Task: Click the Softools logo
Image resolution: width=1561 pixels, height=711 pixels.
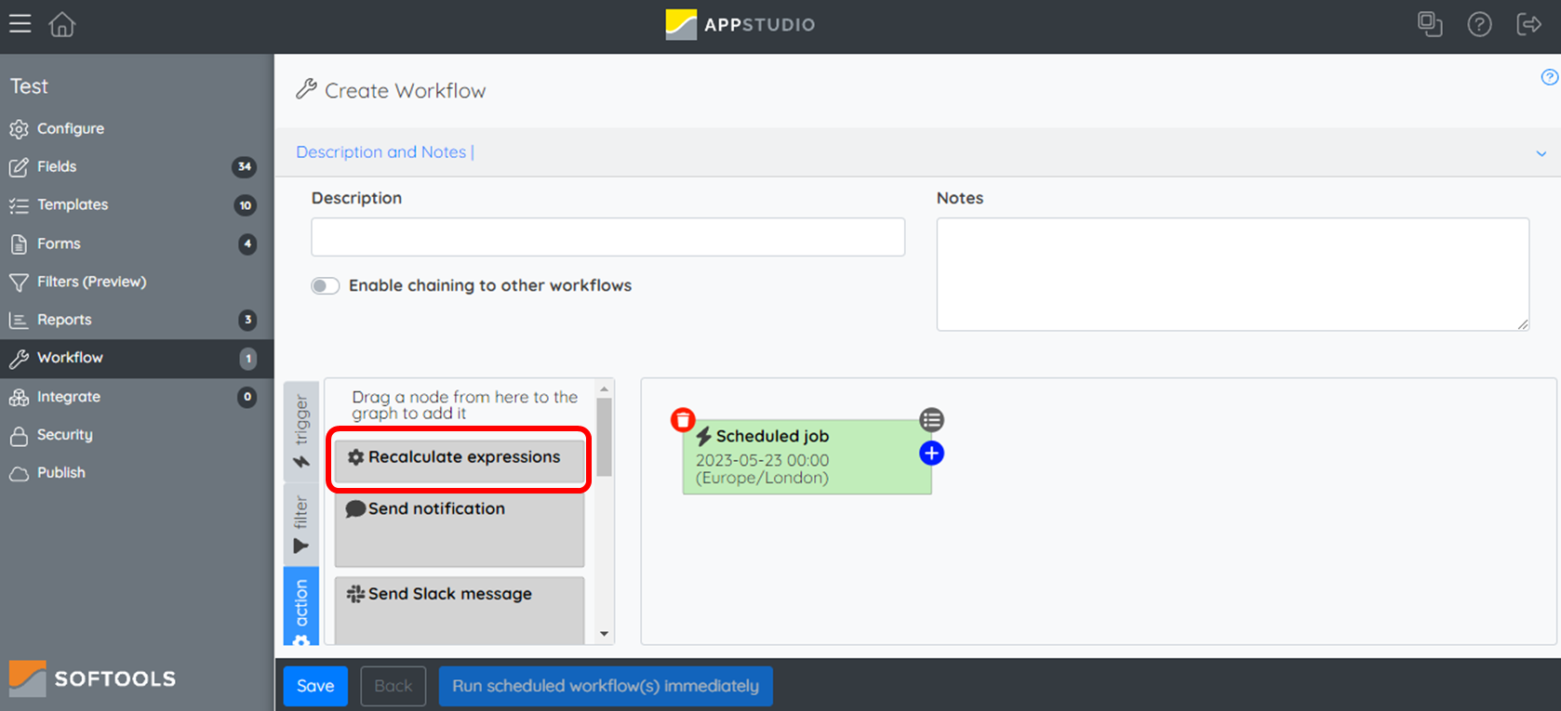Action: pyautogui.click(x=92, y=678)
